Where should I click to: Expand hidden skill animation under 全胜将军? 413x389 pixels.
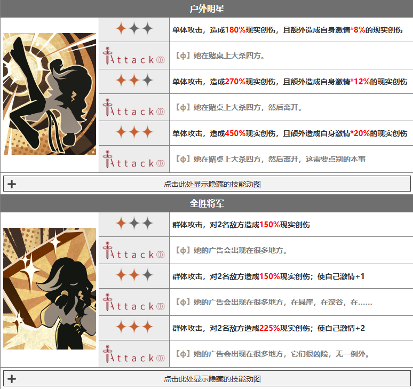point(206,379)
